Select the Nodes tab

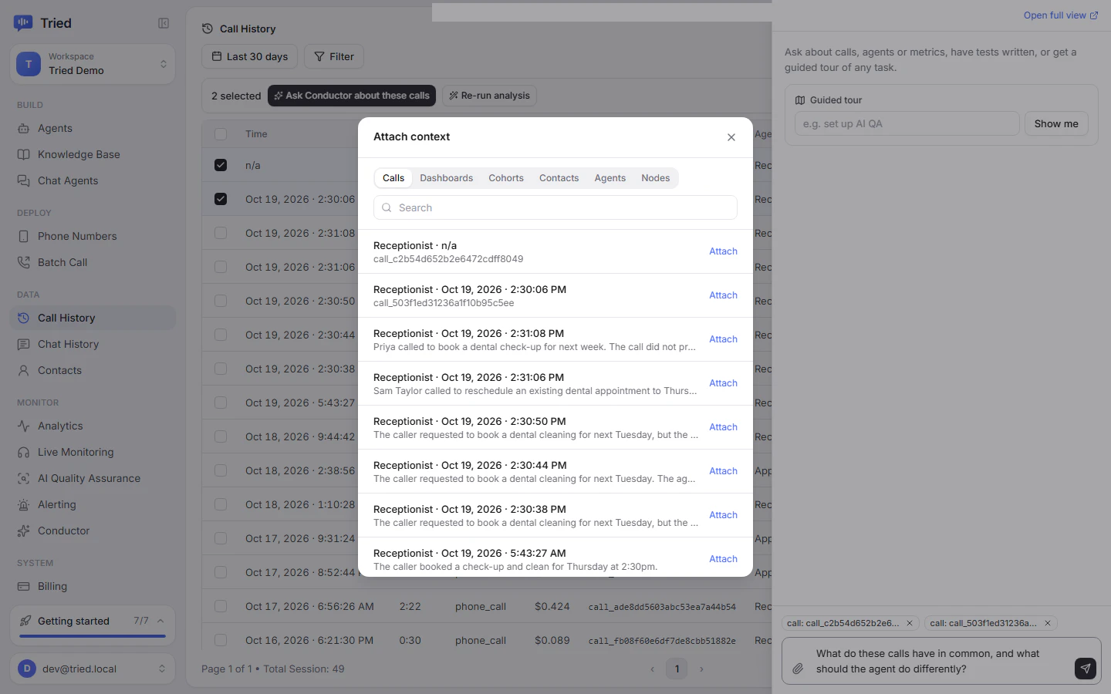[656, 178]
